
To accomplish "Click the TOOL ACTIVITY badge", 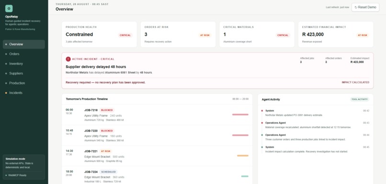I will (x=360, y=100).
